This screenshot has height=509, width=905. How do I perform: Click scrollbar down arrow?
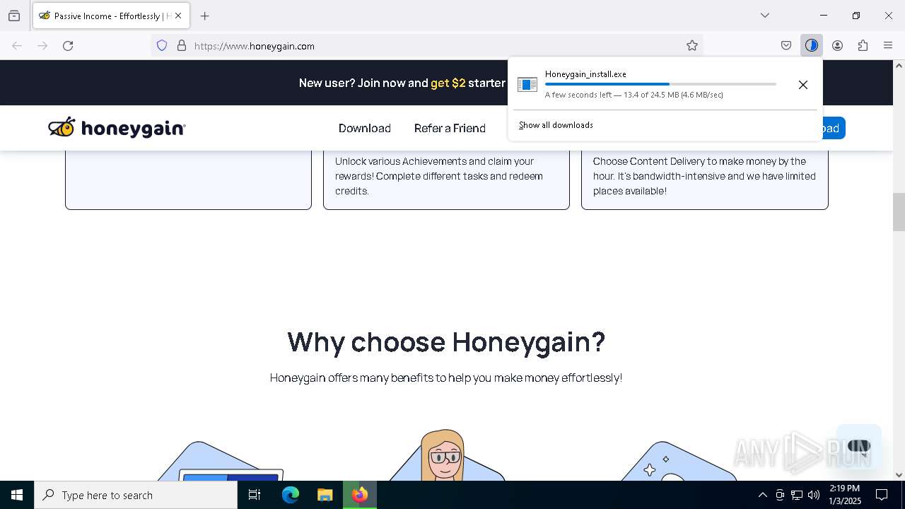click(x=899, y=475)
